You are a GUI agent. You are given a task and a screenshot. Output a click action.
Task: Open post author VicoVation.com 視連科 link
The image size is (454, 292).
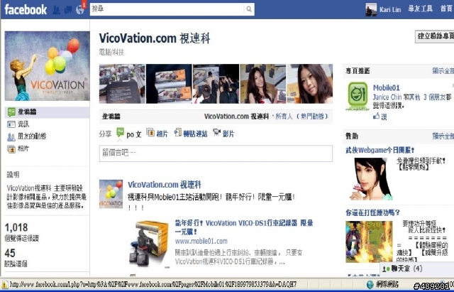tap(164, 185)
